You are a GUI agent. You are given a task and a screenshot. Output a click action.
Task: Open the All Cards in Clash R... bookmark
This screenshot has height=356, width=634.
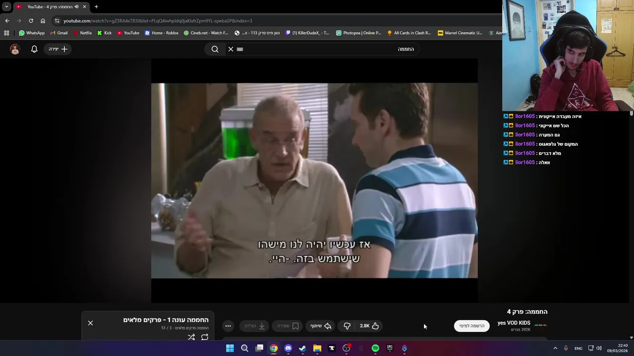pos(409,33)
